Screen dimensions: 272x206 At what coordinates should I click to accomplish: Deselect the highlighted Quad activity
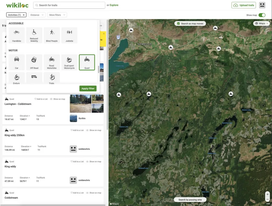tap(87, 62)
